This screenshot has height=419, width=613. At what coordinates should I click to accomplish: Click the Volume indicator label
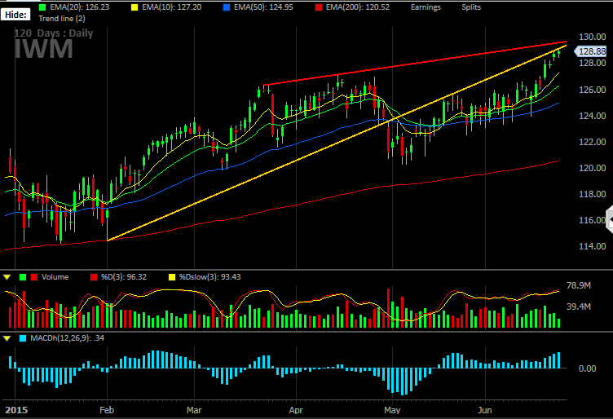click(55, 277)
